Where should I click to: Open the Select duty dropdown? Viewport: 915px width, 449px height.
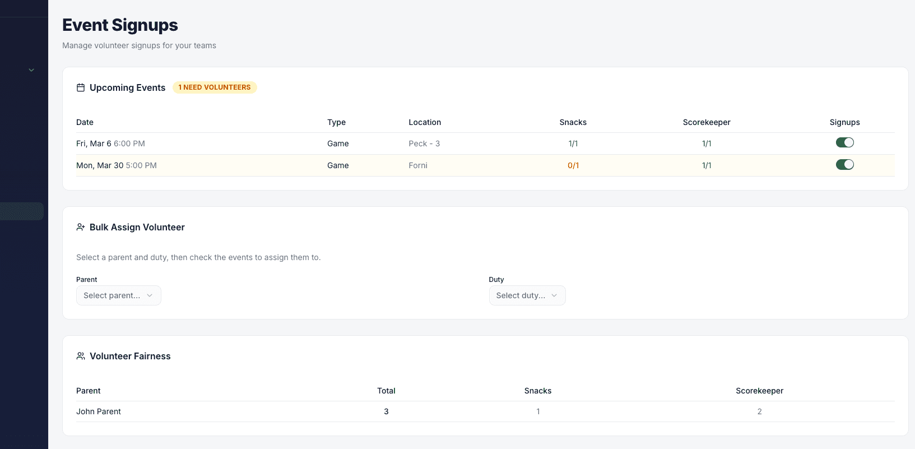point(527,295)
